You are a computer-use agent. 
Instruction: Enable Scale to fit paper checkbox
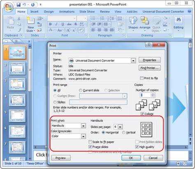[x=90, y=142]
